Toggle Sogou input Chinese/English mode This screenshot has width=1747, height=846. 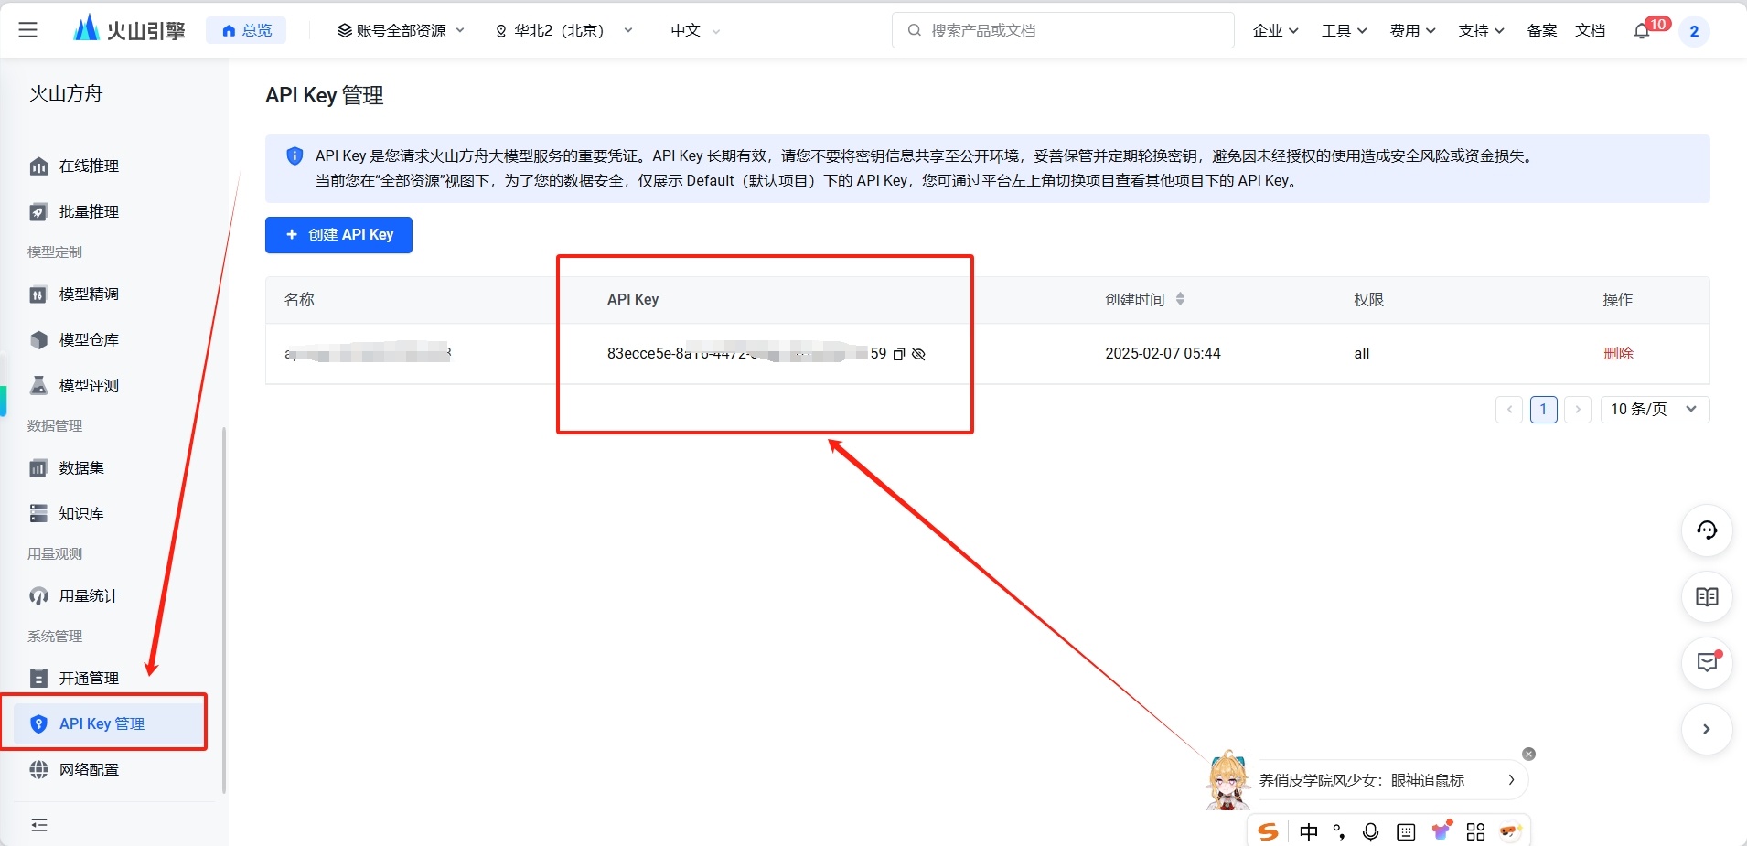pos(1309,831)
